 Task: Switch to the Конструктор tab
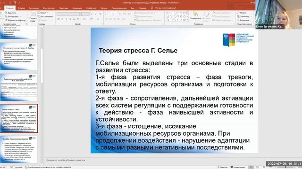tap(49, 8)
